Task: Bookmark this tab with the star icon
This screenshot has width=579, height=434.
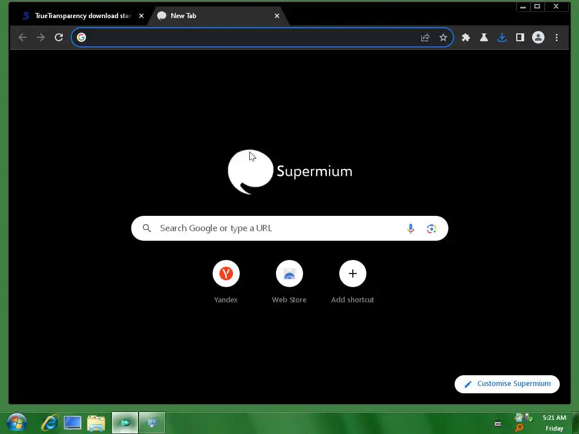Action: pos(443,37)
